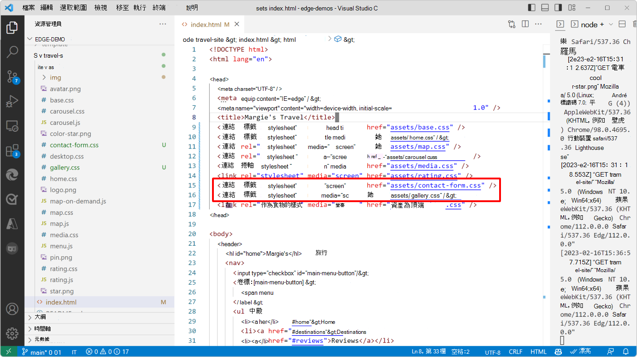Click the notifications bell in status bar
The width and height of the screenshot is (637, 357).
626,351
